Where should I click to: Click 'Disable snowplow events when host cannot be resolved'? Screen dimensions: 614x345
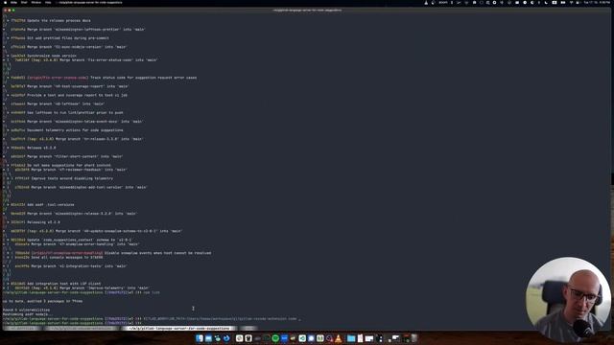[113, 253]
